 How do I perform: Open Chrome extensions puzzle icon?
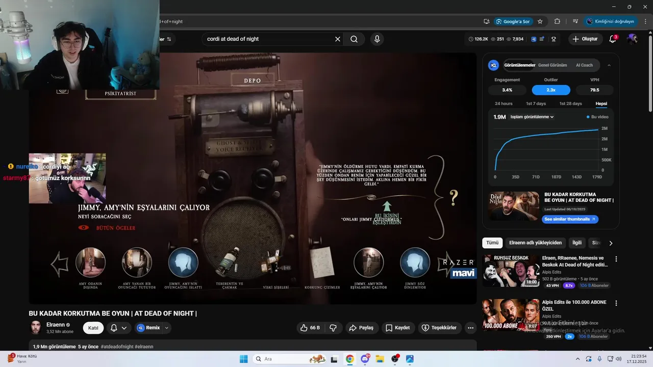pos(557,21)
